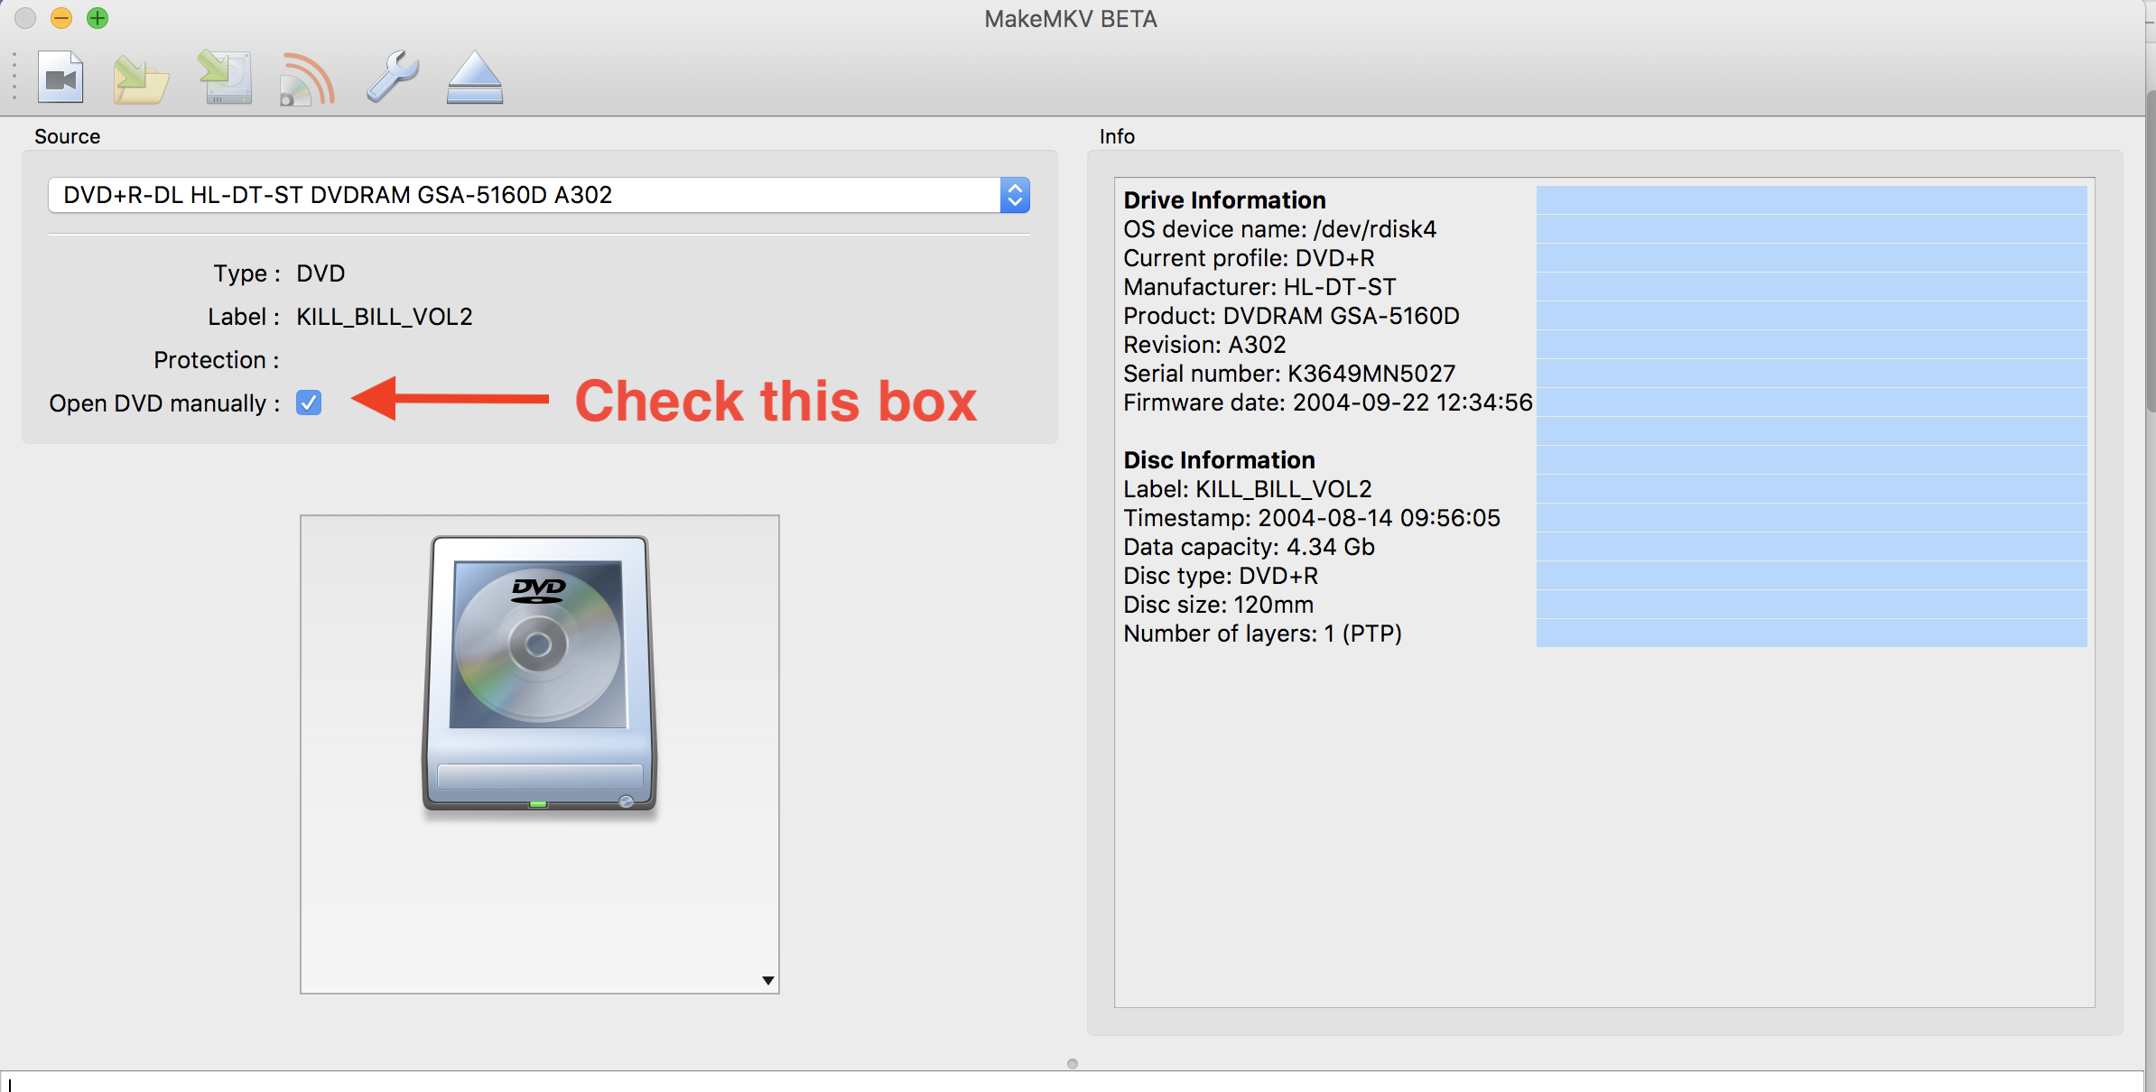Click the 'Open DVD manually :' label
2156x1092 pixels.
(x=165, y=403)
